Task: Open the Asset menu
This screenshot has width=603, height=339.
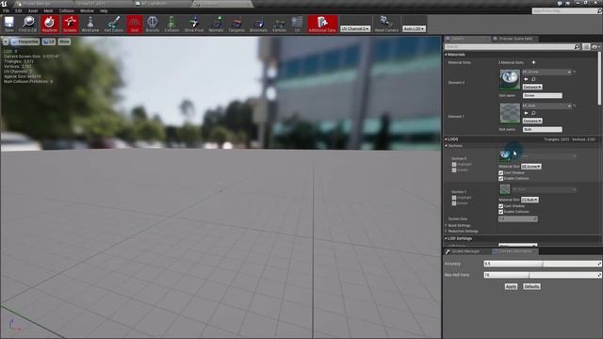Action: pos(33,10)
